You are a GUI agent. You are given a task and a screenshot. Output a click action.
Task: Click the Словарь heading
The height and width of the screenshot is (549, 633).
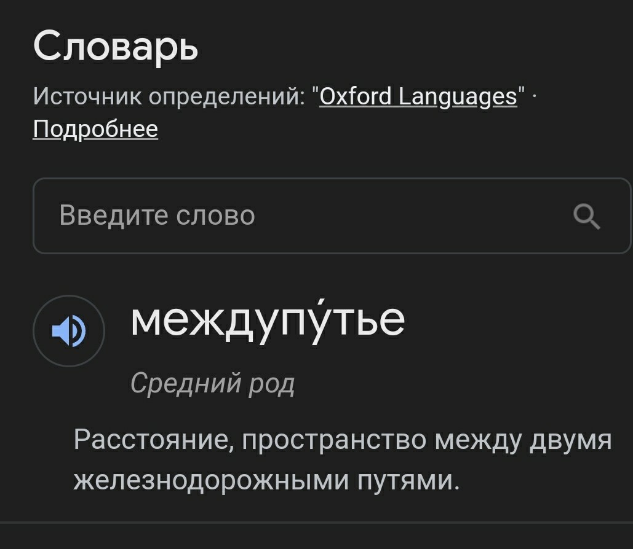click(116, 47)
